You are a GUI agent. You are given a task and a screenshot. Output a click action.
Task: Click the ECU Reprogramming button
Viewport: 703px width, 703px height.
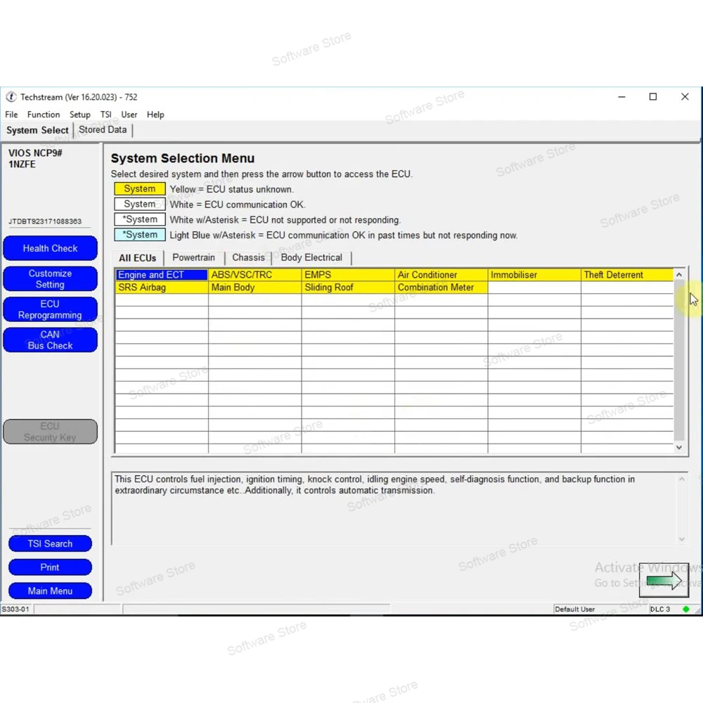click(x=50, y=309)
